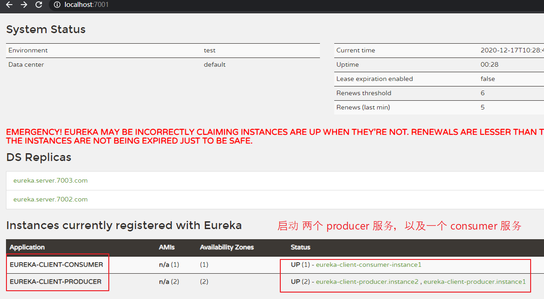The width and height of the screenshot is (544, 299).
Task: Select renews threshold value 6
Action: coord(483,93)
